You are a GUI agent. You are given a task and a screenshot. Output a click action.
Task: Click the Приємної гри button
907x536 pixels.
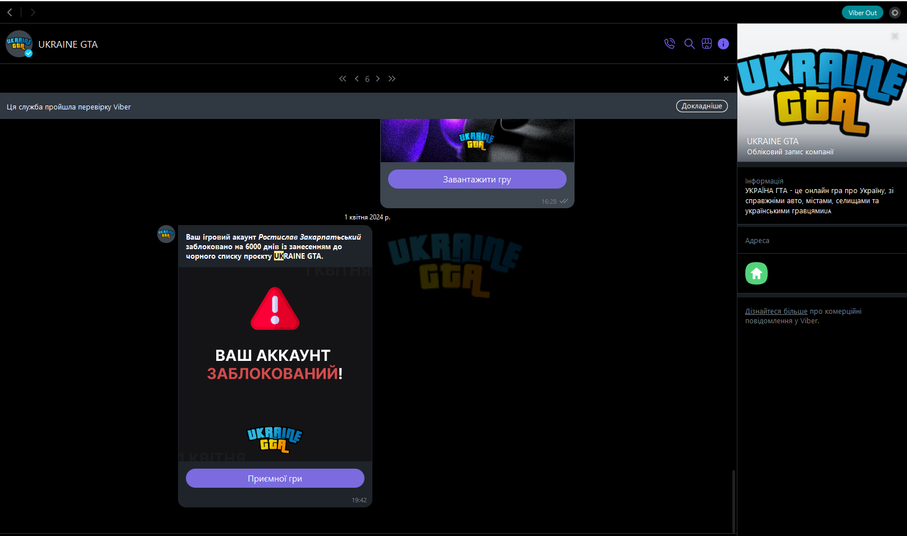coord(275,478)
